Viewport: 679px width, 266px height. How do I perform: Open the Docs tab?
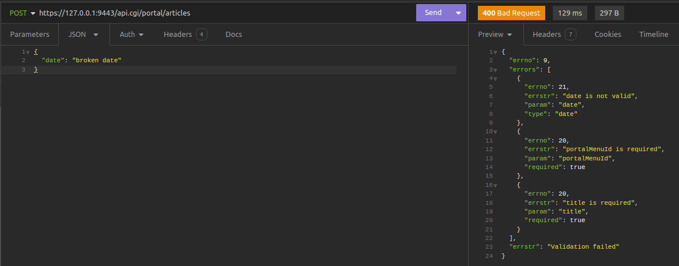point(233,35)
